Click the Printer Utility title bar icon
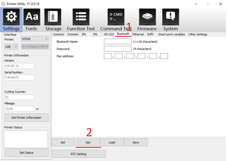Viewport: 228px width, 161px height. [4, 4]
